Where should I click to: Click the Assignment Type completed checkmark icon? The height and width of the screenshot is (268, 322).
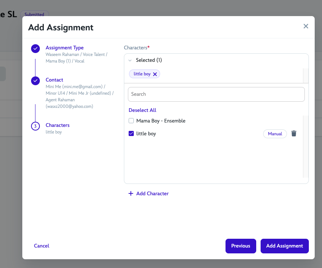[x=35, y=48]
